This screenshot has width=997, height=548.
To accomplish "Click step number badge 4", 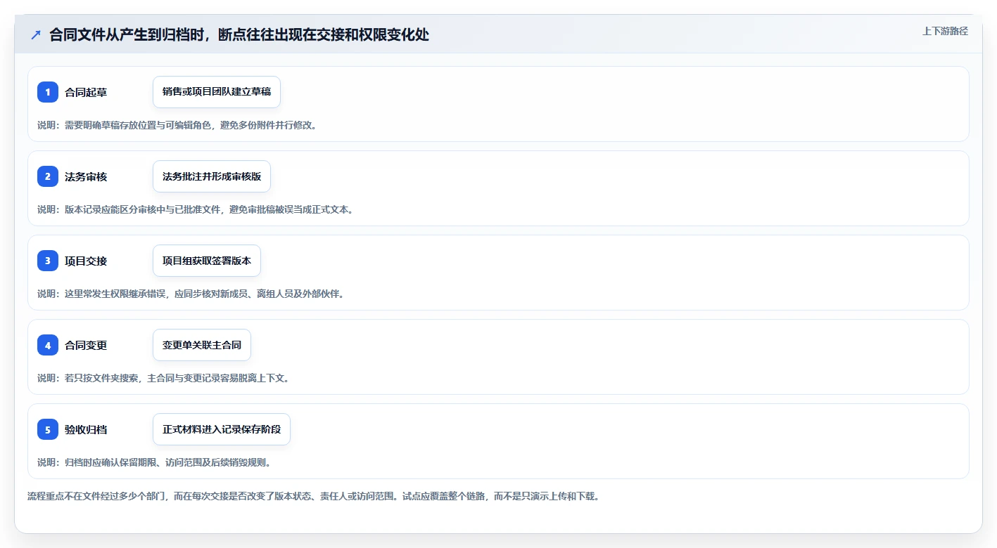I will coord(48,345).
